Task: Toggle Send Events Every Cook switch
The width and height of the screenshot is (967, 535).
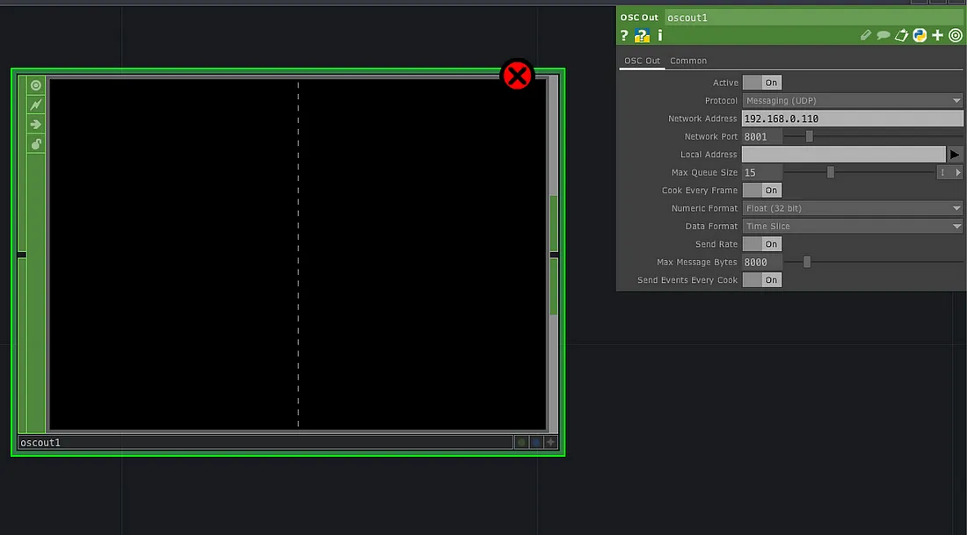Action: [x=762, y=280]
